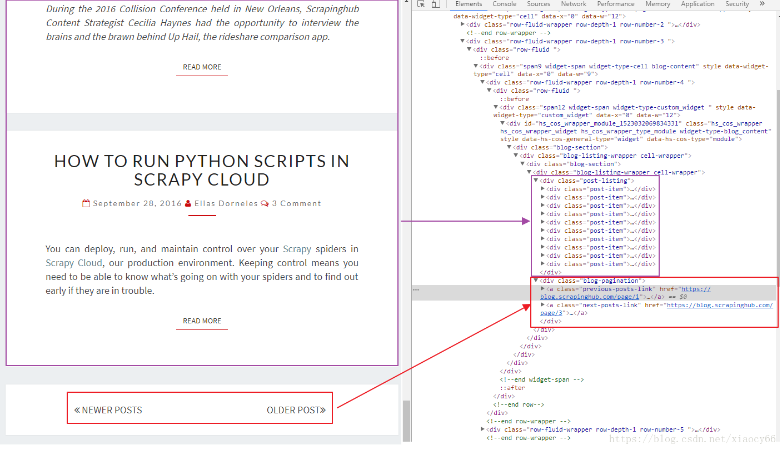Open READ MORE under the Python Scripts post
The image size is (782, 450).
(x=202, y=321)
